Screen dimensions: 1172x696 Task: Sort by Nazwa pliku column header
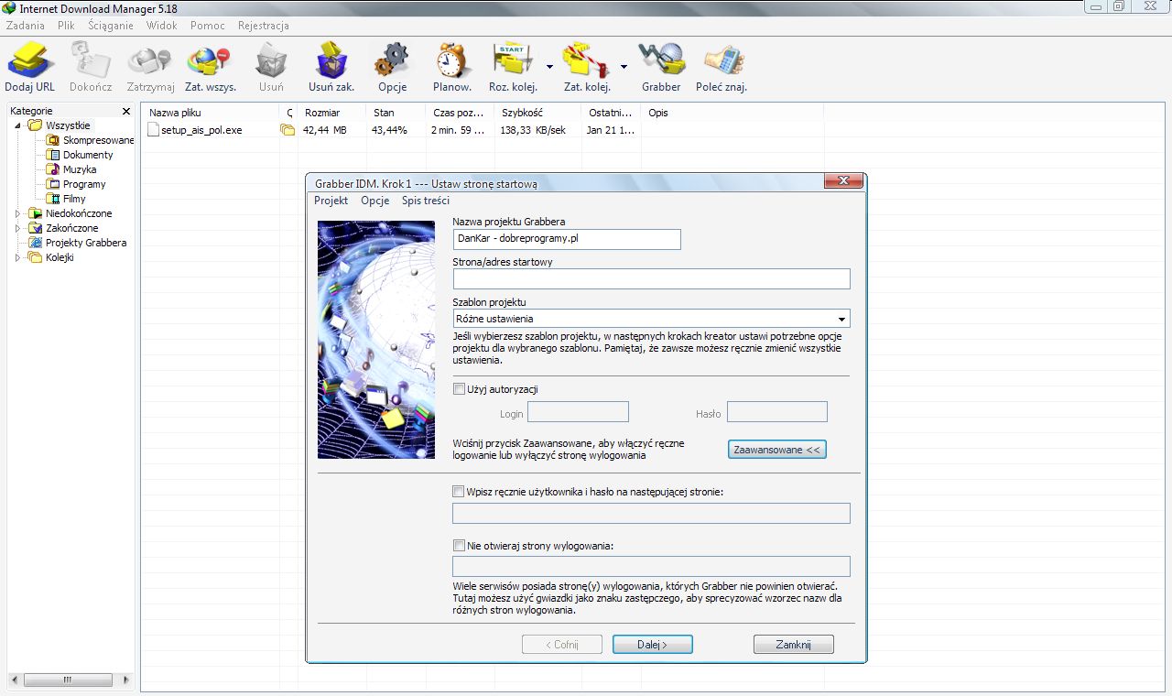click(212, 113)
